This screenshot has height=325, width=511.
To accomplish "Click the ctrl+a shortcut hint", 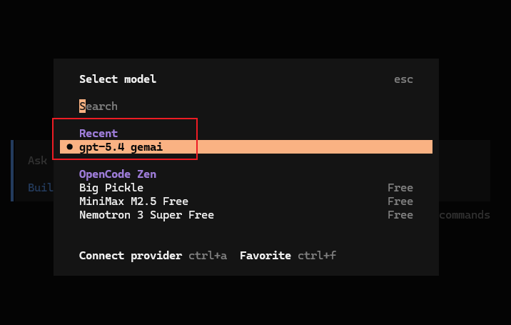I will [208, 256].
